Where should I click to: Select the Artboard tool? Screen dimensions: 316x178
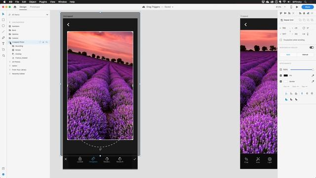[x=3, y=49]
